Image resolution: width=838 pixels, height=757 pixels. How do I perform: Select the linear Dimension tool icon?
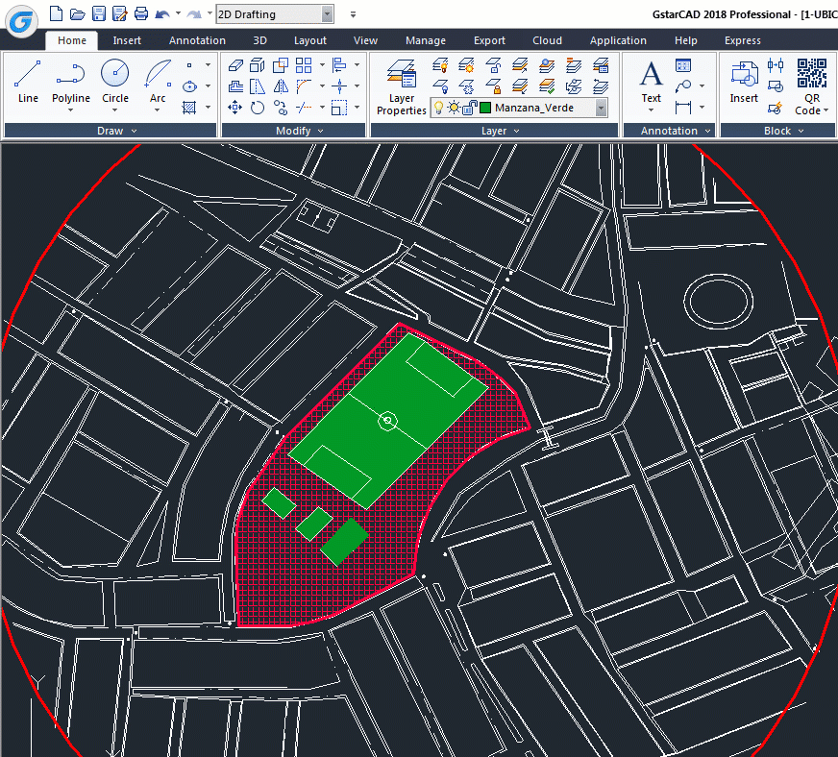(x=683, y=108)
